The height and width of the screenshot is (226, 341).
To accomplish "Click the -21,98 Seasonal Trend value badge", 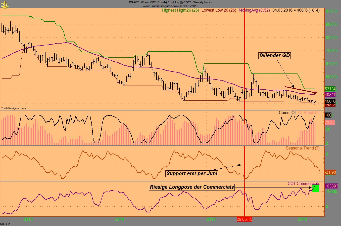I will coord(331,172).
